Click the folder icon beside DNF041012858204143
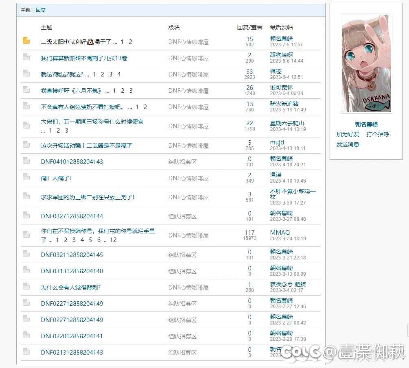The height and width of the screenshot is (368, 409). pyautogui.click(x=26, y=161)
